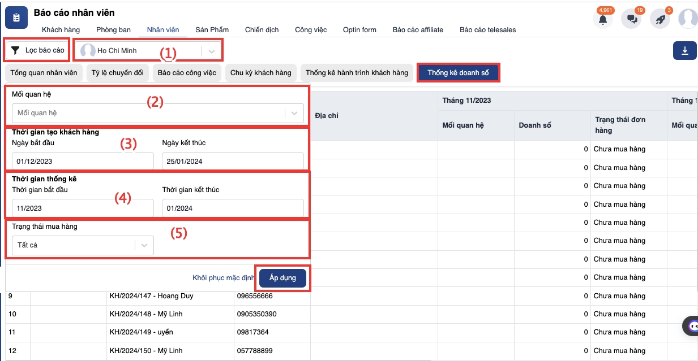Click the Ngày bắt đầu date field
Screen dimensions: 698x361
pos(83,161)
